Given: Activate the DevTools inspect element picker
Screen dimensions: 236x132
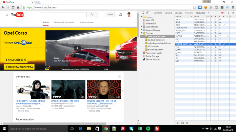Looking at the screenshot, I should [143, 13].
